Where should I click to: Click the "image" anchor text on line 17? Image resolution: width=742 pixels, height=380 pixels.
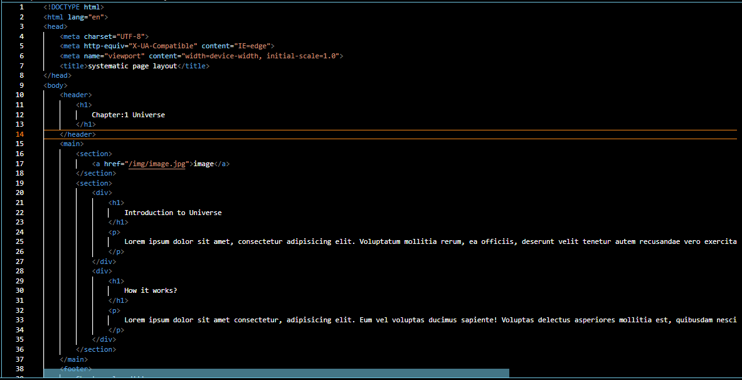[203, 164]
